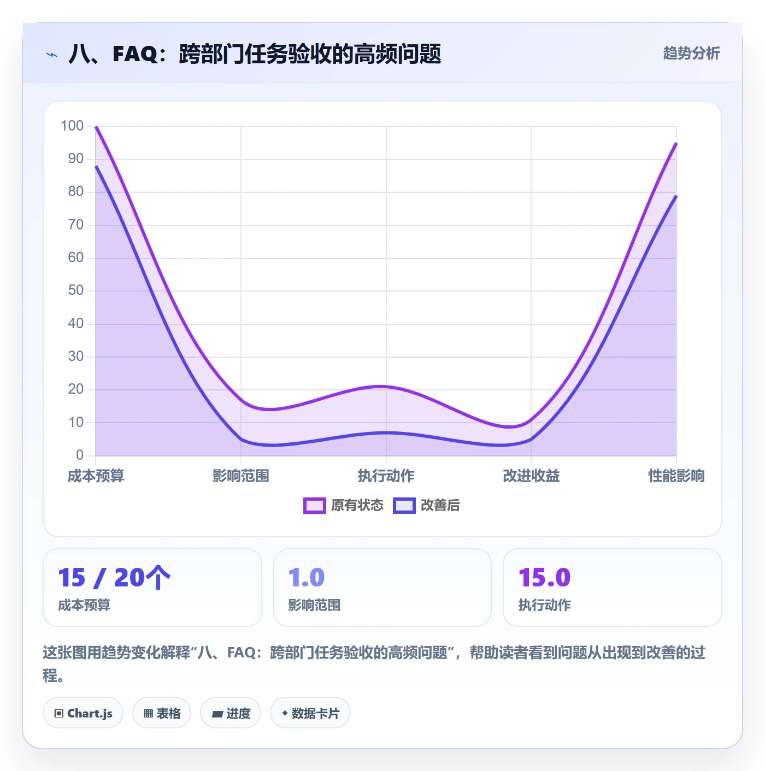765x771 pixels.
Task: Click the 八、FAQ:跨部门任务验收的高频问题 heading
Action: coord(255,54)
